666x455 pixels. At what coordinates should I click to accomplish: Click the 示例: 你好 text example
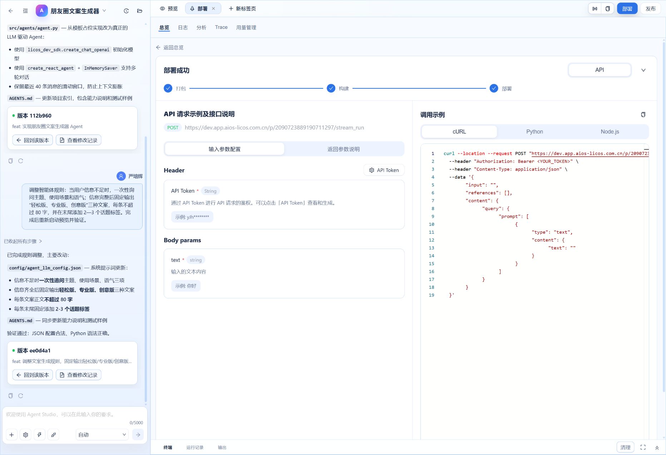pyautogui.click(x=186, y=286)
